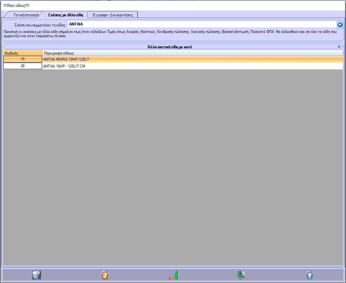This screenshot has height=283, width=346.
Task: Sort by the Κωδικός column header
Action: click(23, 53)
